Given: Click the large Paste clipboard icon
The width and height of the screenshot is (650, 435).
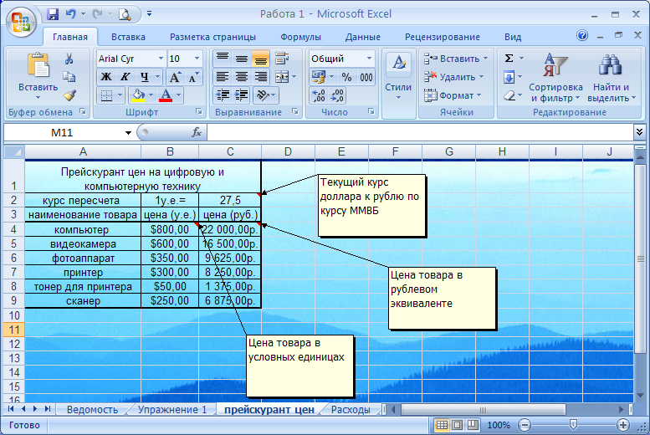Looking at the screenshot, I should (38, 65).
